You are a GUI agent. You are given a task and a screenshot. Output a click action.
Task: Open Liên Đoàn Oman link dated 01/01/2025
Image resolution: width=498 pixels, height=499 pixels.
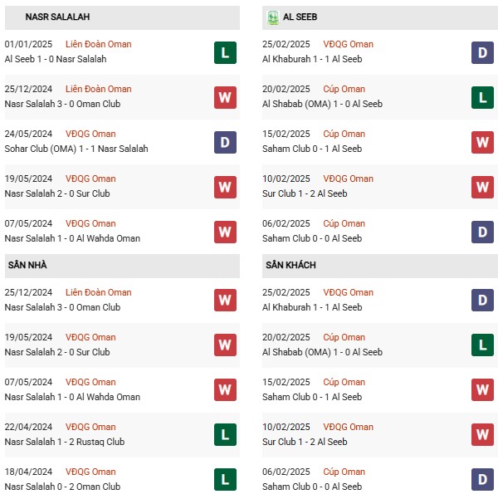[x=98, y=44]
